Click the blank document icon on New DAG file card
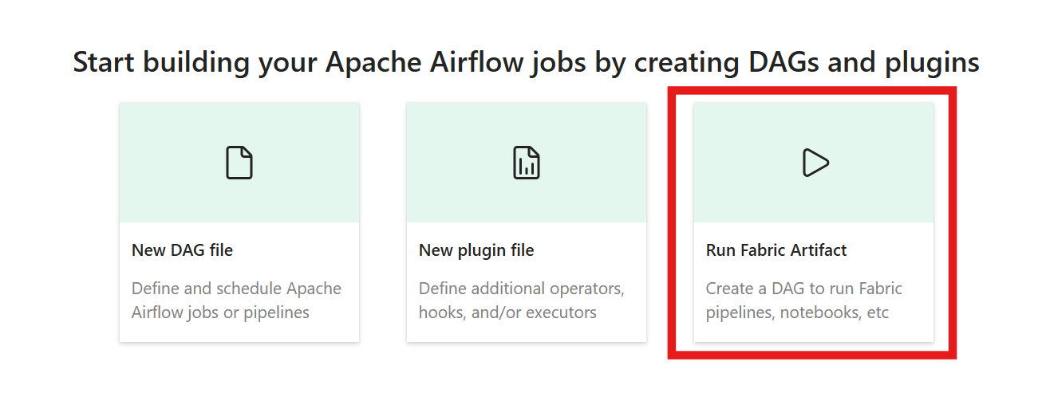 click(239, 163)
